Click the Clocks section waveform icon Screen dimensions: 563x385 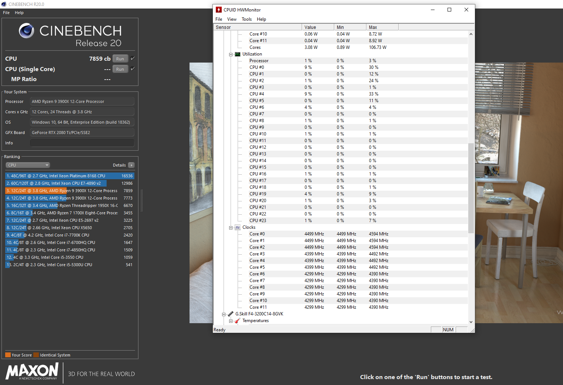238,227
